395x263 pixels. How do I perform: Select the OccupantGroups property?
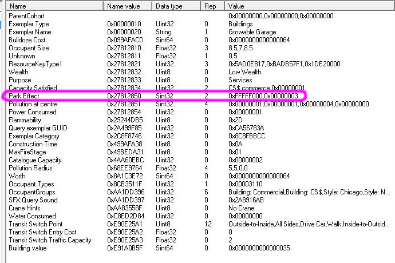(200, 192)
